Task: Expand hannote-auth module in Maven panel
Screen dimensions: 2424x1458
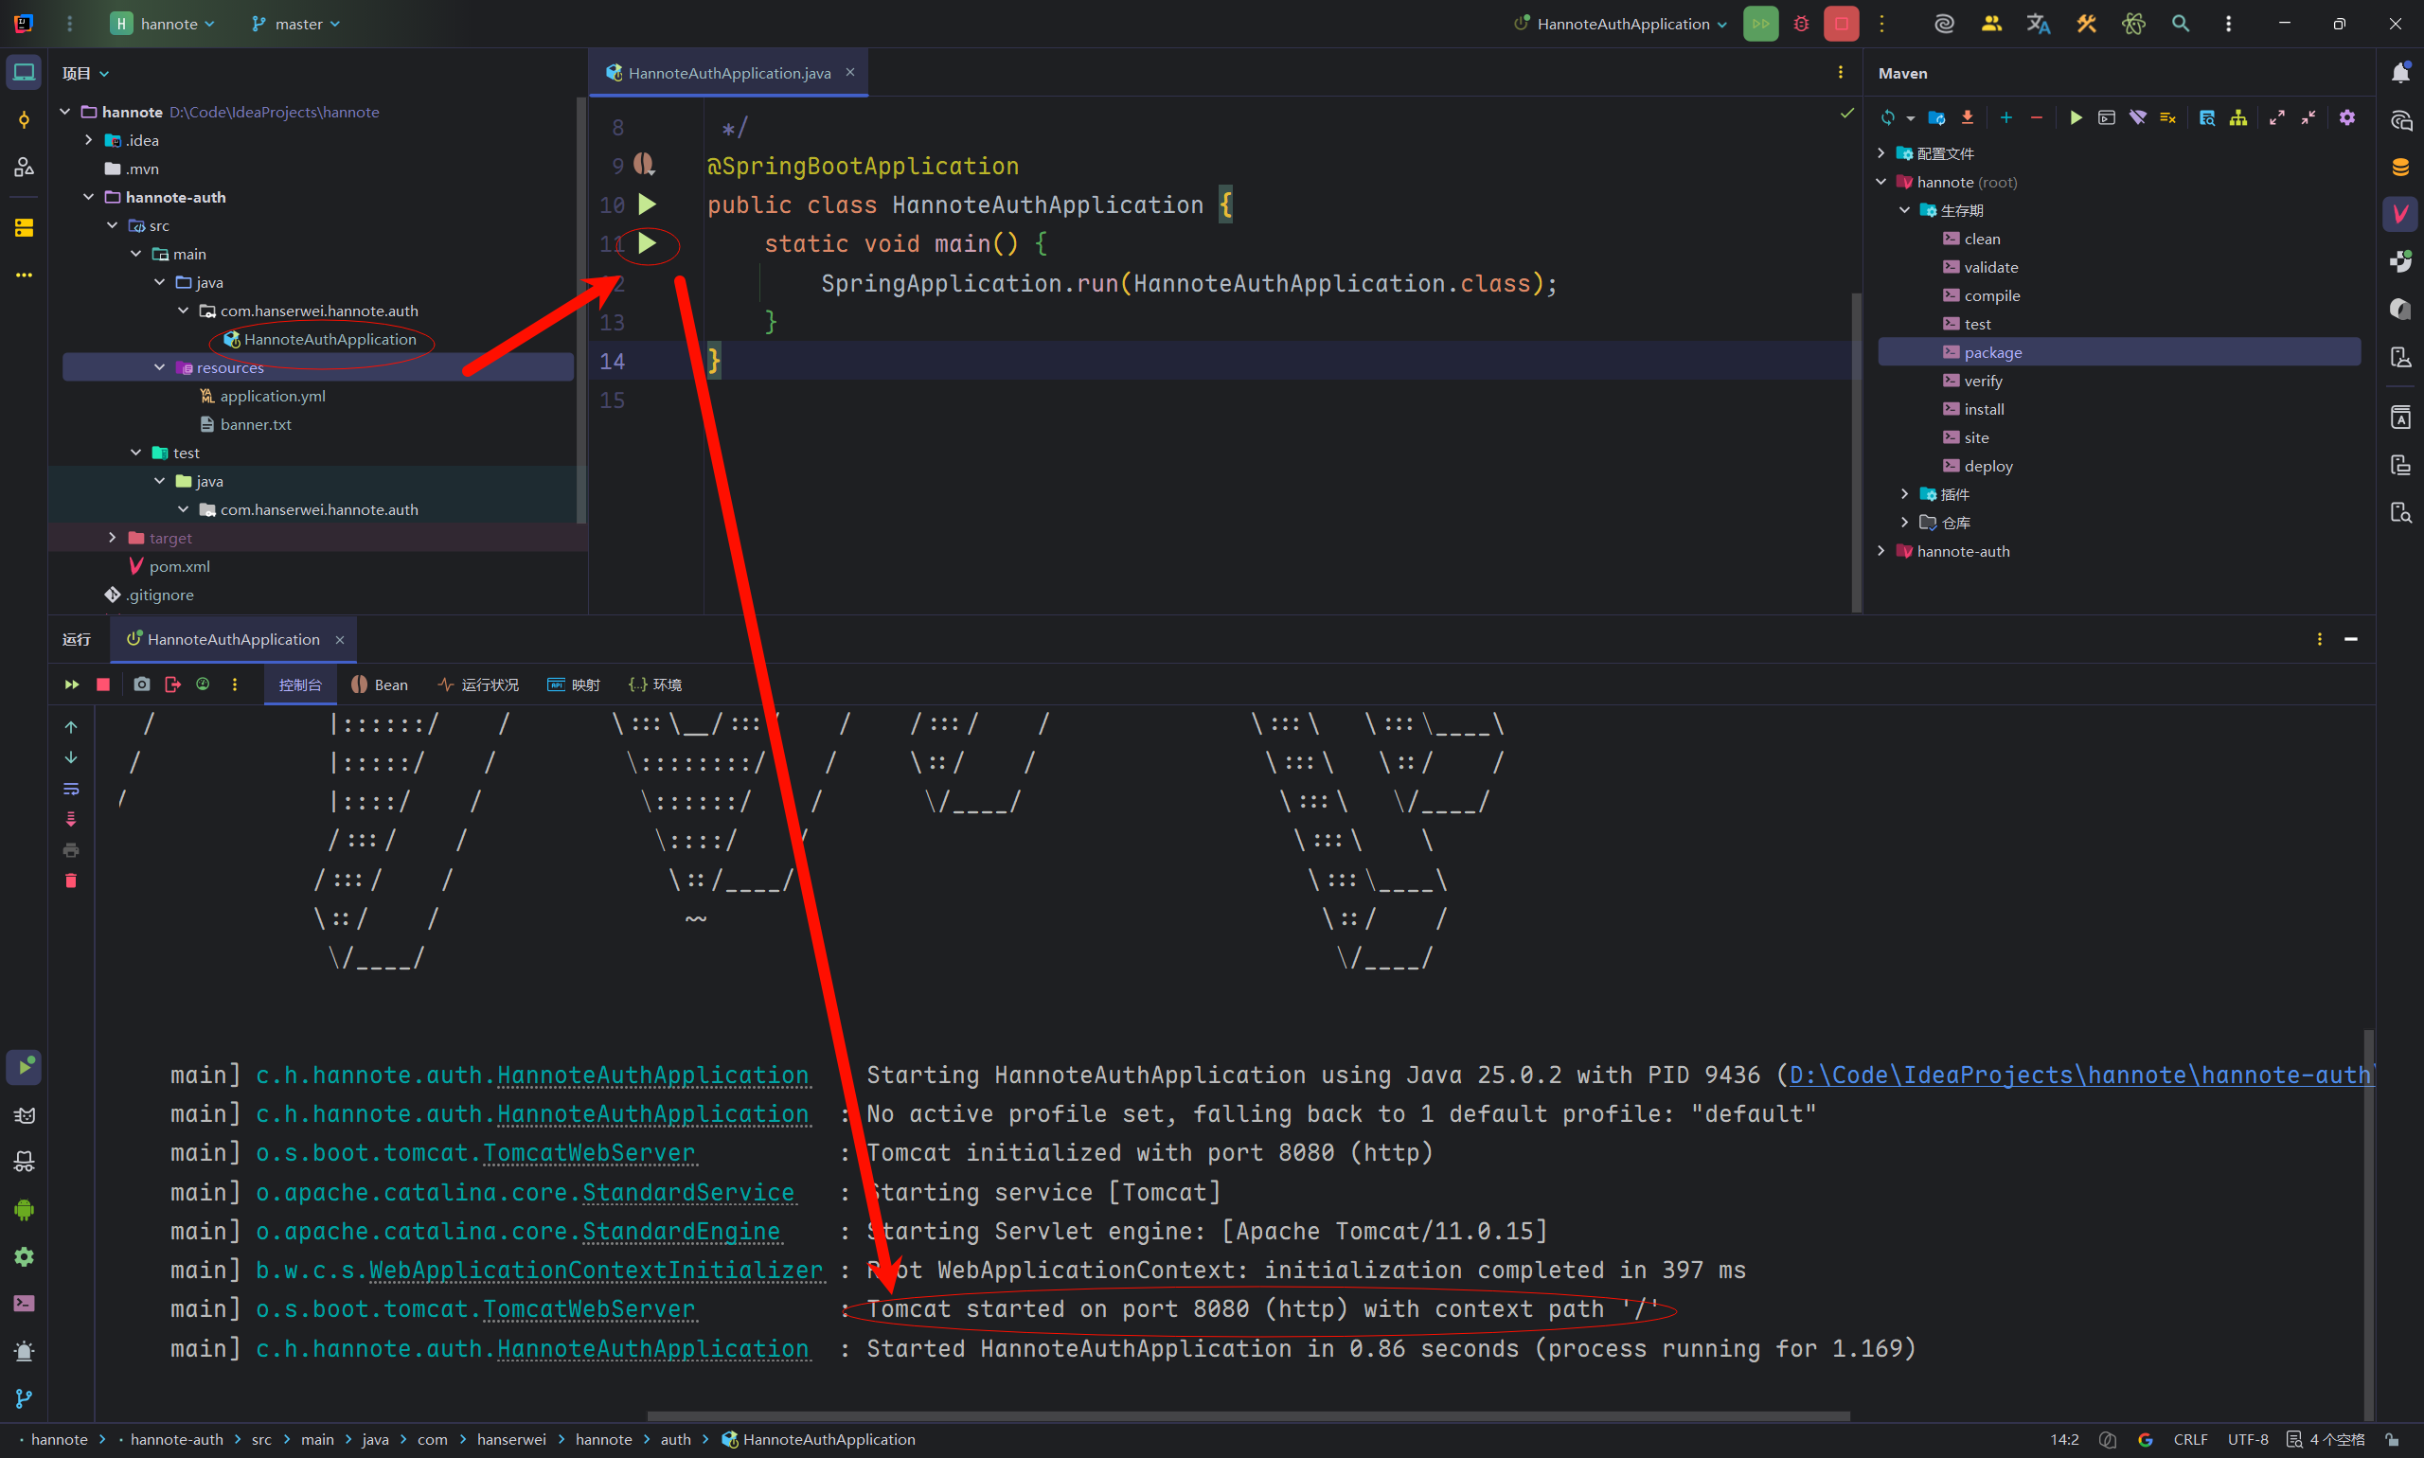Action: click(x=1880, y=551)
